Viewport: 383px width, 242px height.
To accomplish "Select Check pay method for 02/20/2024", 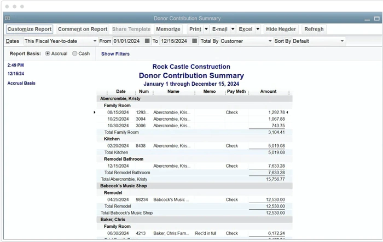I will click(x=232, y=146).
